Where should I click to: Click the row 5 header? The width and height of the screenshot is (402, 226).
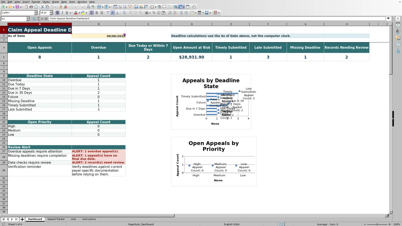[x=4, y=57]
